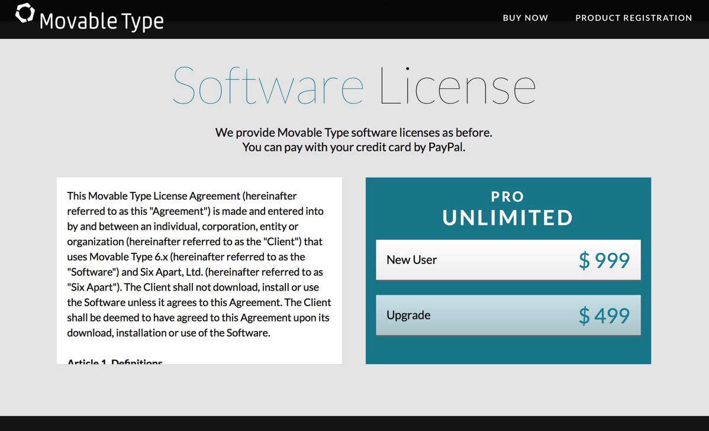Select the BUY NOW navigation item
Screen dimensions: 709x431
(x=525, y=18)
